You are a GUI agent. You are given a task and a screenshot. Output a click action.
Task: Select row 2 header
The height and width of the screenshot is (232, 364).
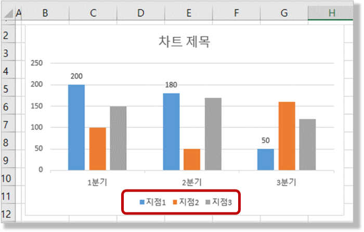pyautogui.click(x=8, y=34)
